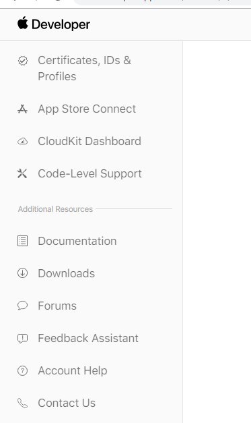251x423 pixels.
Task: Click the Contact Us phone icon
Action: tap(23, 403)
